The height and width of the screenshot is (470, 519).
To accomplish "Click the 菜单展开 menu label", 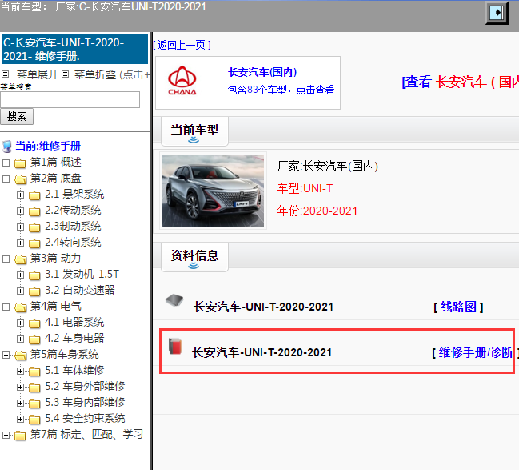I will [x=38, y=74].
